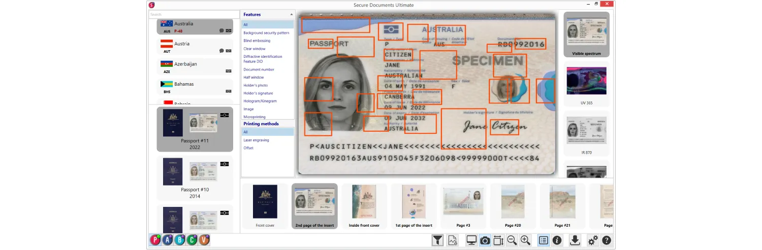This screenshot has width=762, height=250.
Task: Open help with the question mark icon
Action: click(607, 240)
